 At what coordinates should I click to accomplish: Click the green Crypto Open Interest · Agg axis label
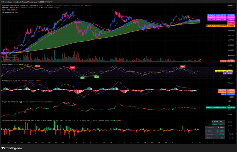(221, 107)
